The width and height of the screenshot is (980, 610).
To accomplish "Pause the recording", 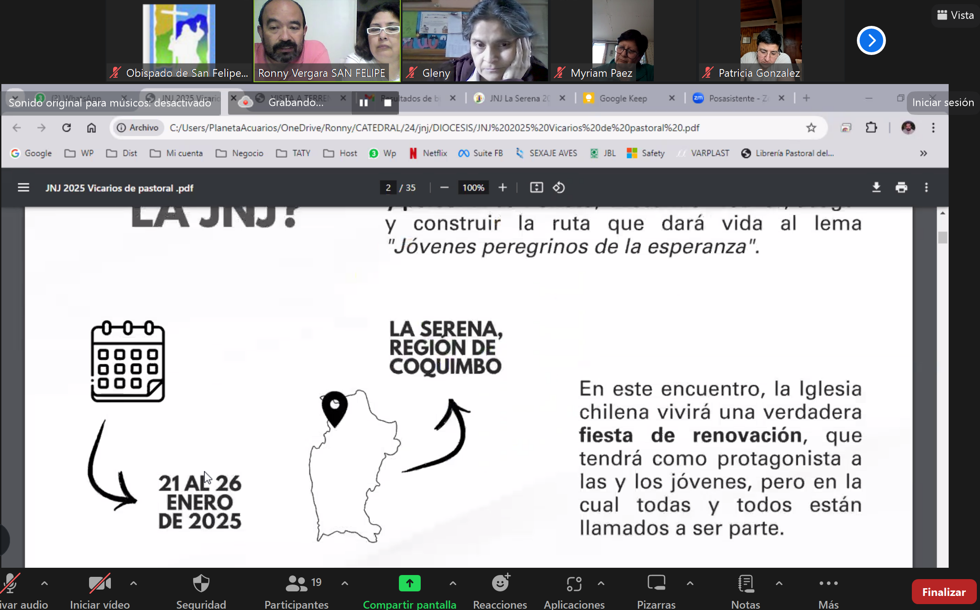I will (363, 103).
